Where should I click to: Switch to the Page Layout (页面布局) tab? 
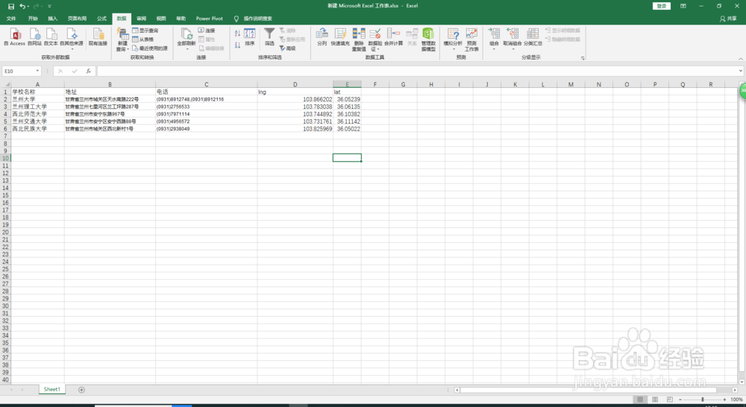coord(77,19)
